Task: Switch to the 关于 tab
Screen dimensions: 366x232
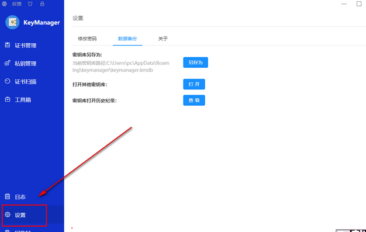Action: click(x=163, y=39)
